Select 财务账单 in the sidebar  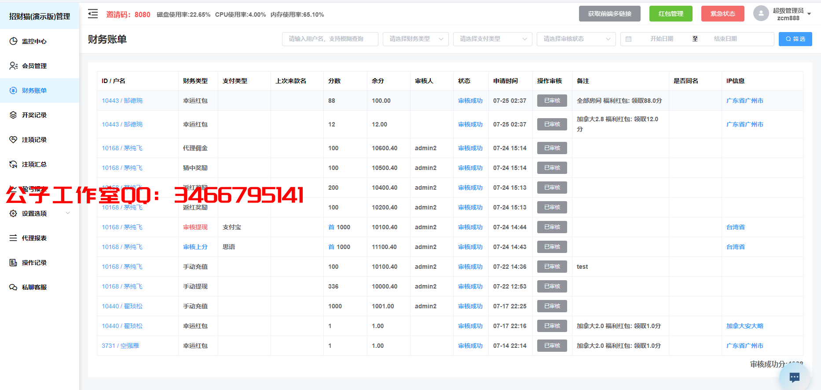[x=40, y=90]
